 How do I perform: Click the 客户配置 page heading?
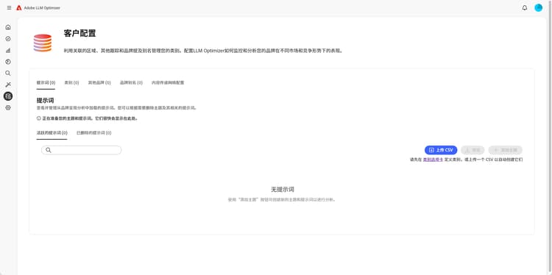[x=79, y=33]
